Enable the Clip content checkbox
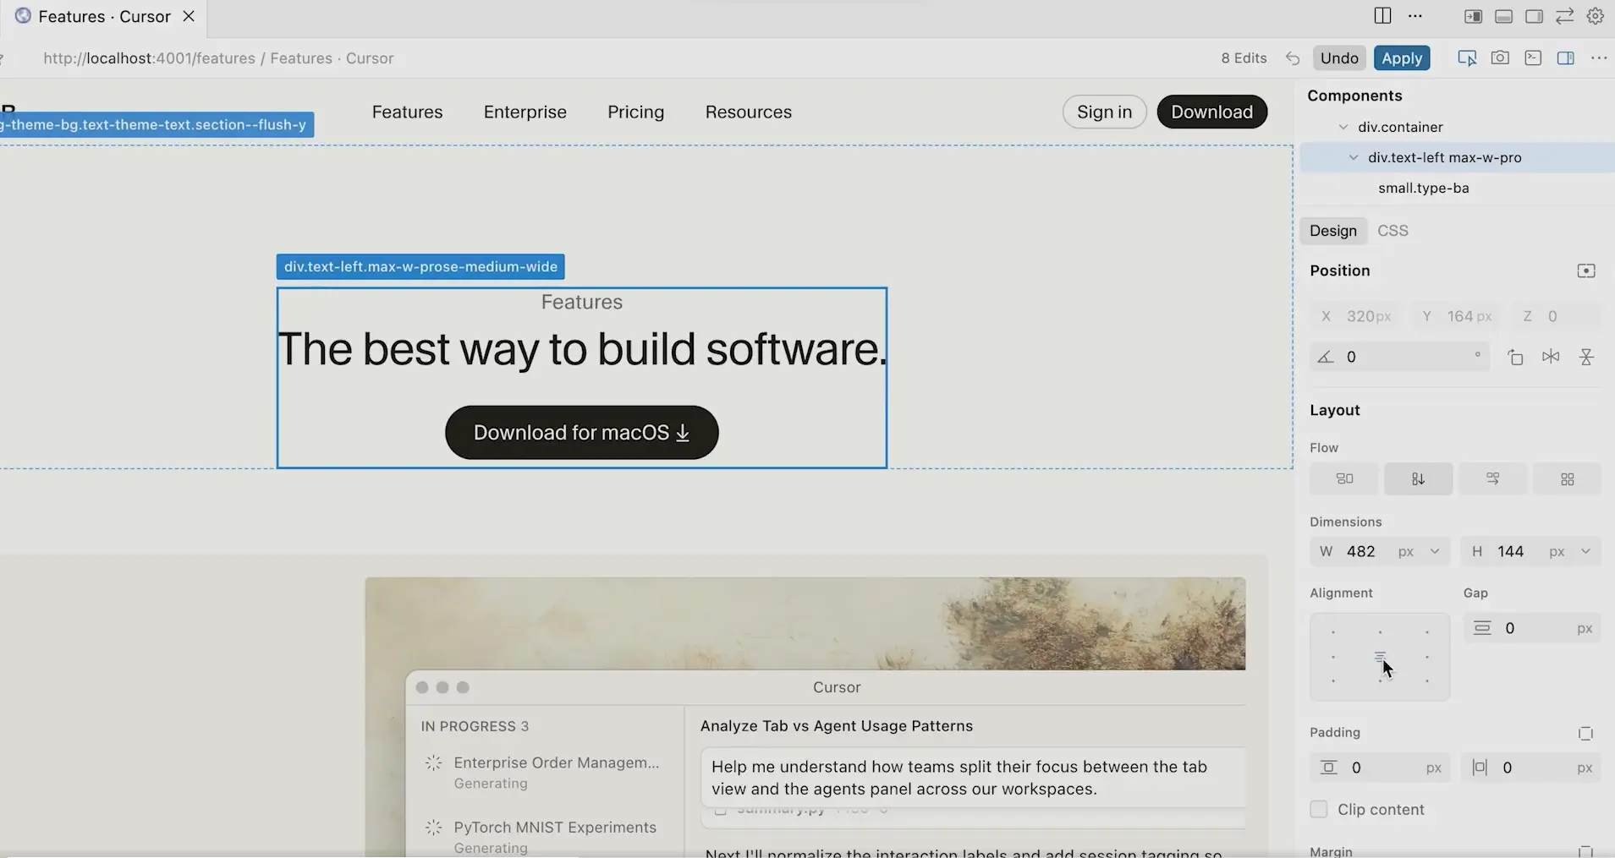Screen dimensions: 1615x858 pyautogui.click(x=1319, y=809)
